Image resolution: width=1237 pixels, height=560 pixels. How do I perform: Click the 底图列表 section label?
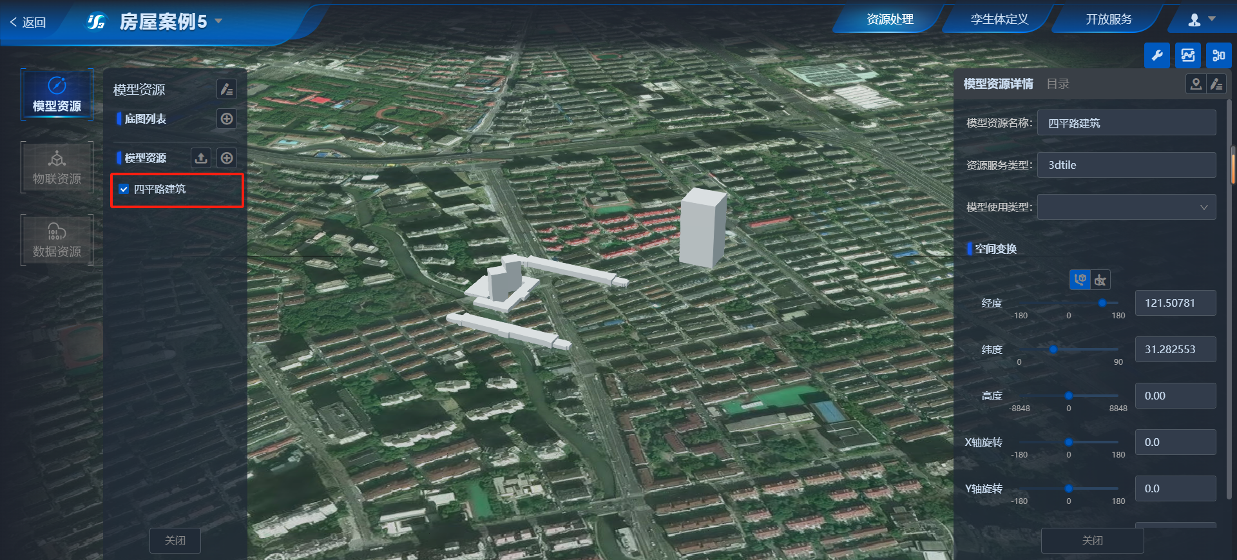point(146,119)
